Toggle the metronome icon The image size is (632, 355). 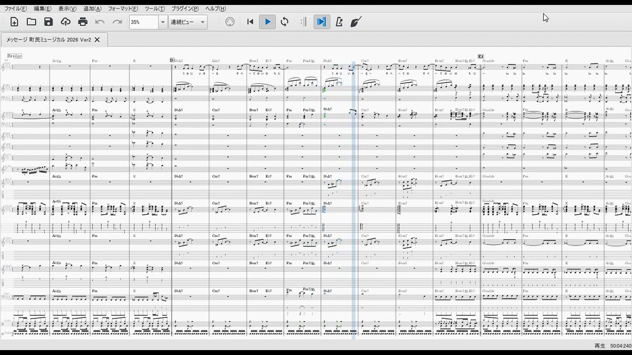point(339,22)
